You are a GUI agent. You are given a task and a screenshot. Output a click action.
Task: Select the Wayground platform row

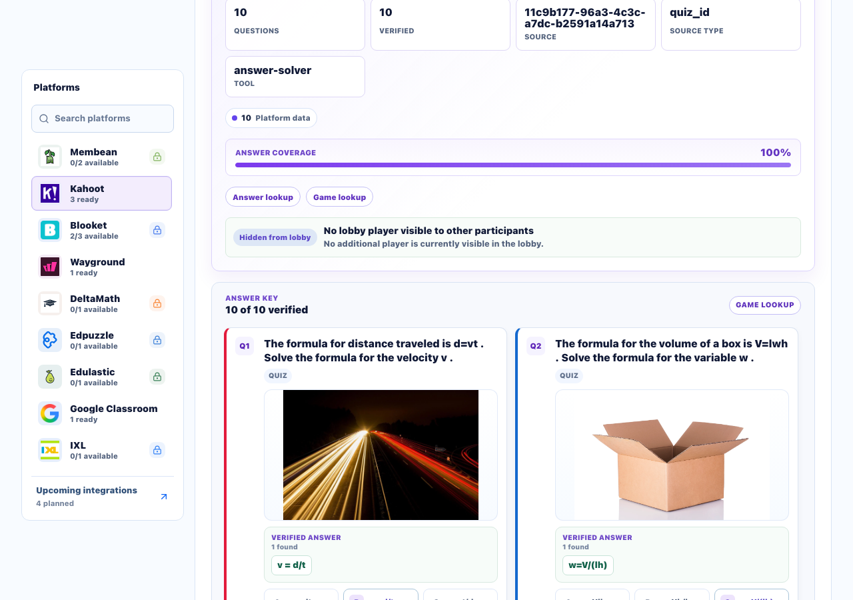click(101, 267)
